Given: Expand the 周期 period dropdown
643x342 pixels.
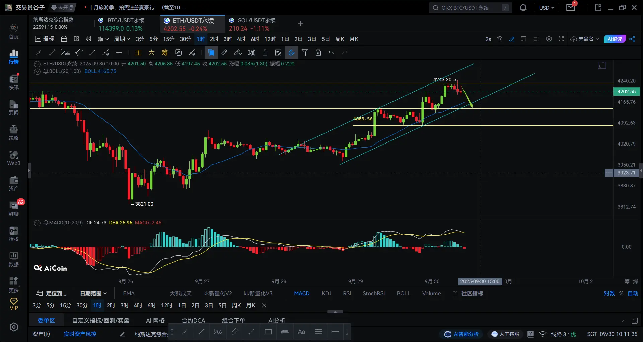Looking at the screenshot, I should [122, 39].
